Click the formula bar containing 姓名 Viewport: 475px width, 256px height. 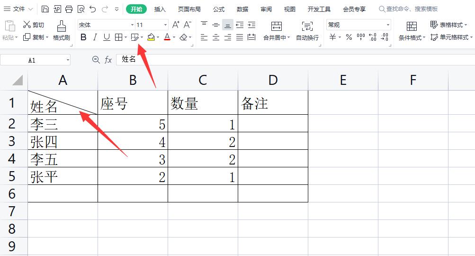296,59
